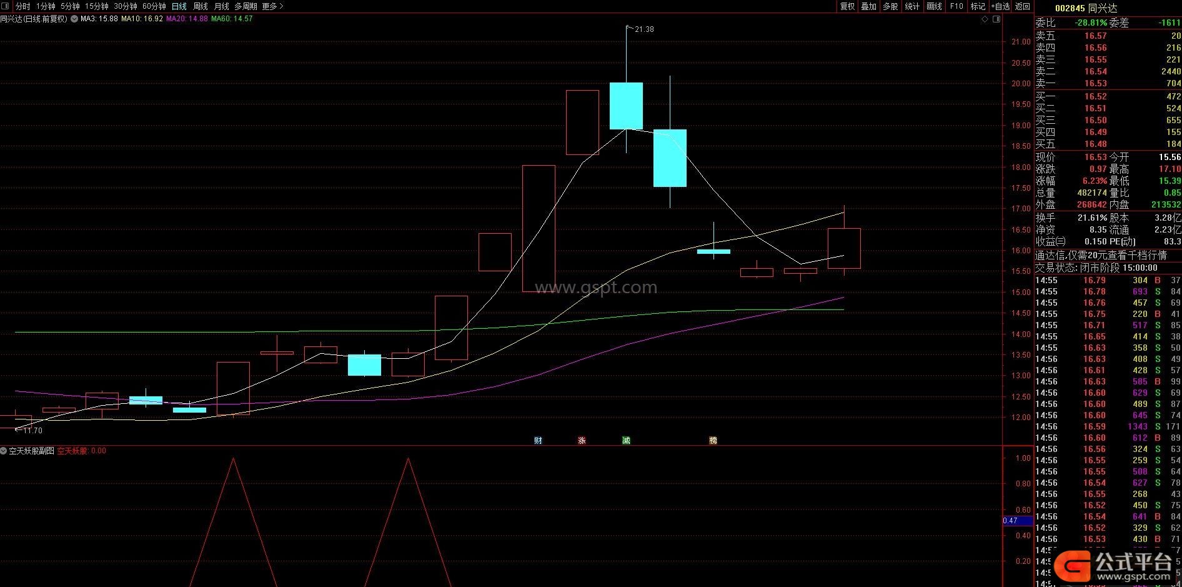Click the 卖一 price 16.53
Image resolution: width=1182 pixels, height=587 pixels.
tap(1095, 83)
